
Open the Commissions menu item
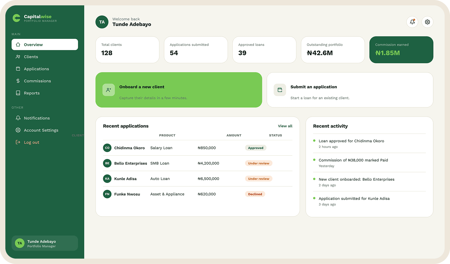coord(45,81)
